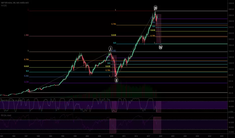235x138 pixels.
Task: Select the circled wave IV label
Action: [x=161, y=47]
